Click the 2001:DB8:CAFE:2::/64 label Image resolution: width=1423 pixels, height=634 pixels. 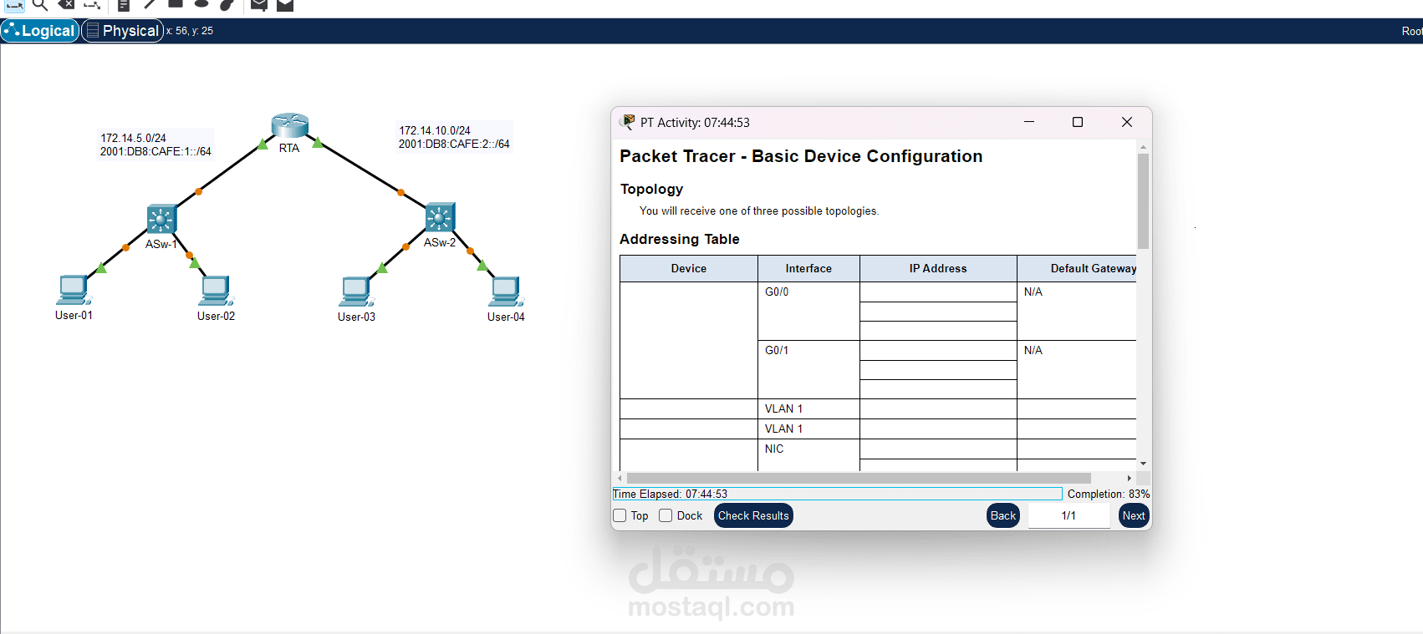[454, 144]
